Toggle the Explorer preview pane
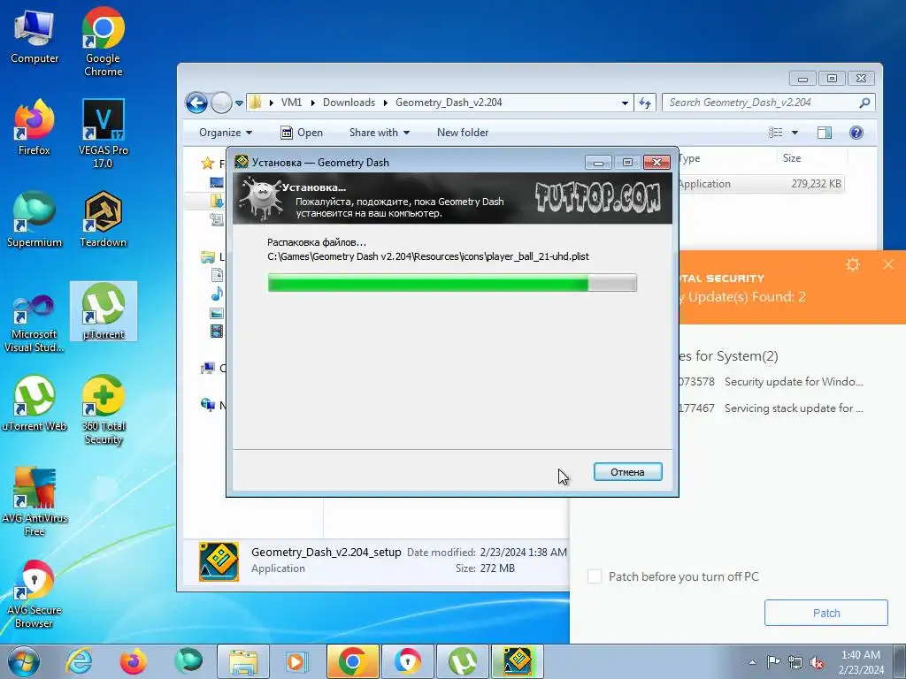The image size is (906, 679). point(825,133)
